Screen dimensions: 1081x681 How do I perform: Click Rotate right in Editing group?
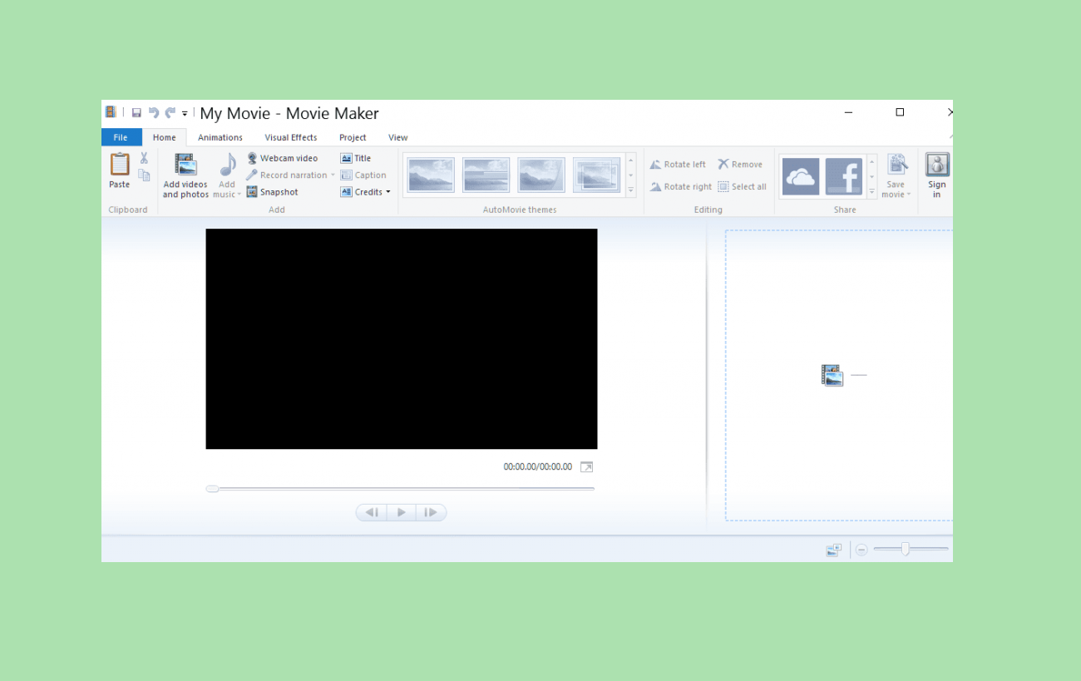pyautogui.click(x=681, y=187)
